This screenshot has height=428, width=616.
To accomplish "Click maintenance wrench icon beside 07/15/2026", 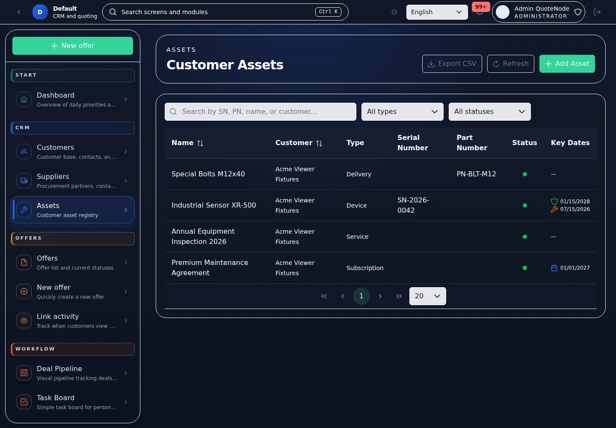I will [x=554, y=209].
